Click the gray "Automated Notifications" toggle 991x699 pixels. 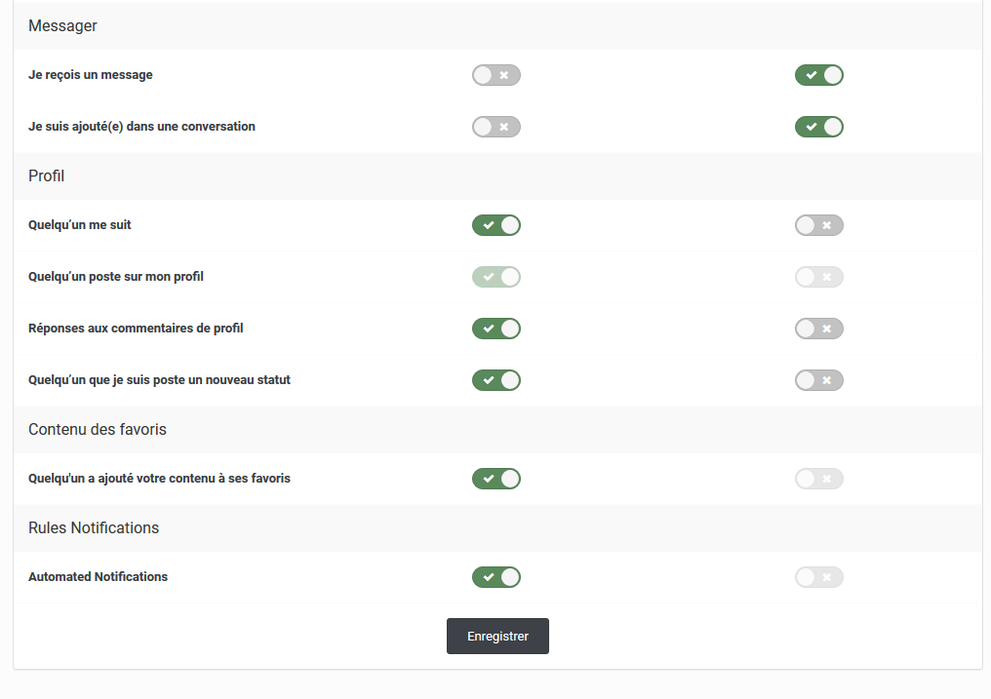[819, 577]
